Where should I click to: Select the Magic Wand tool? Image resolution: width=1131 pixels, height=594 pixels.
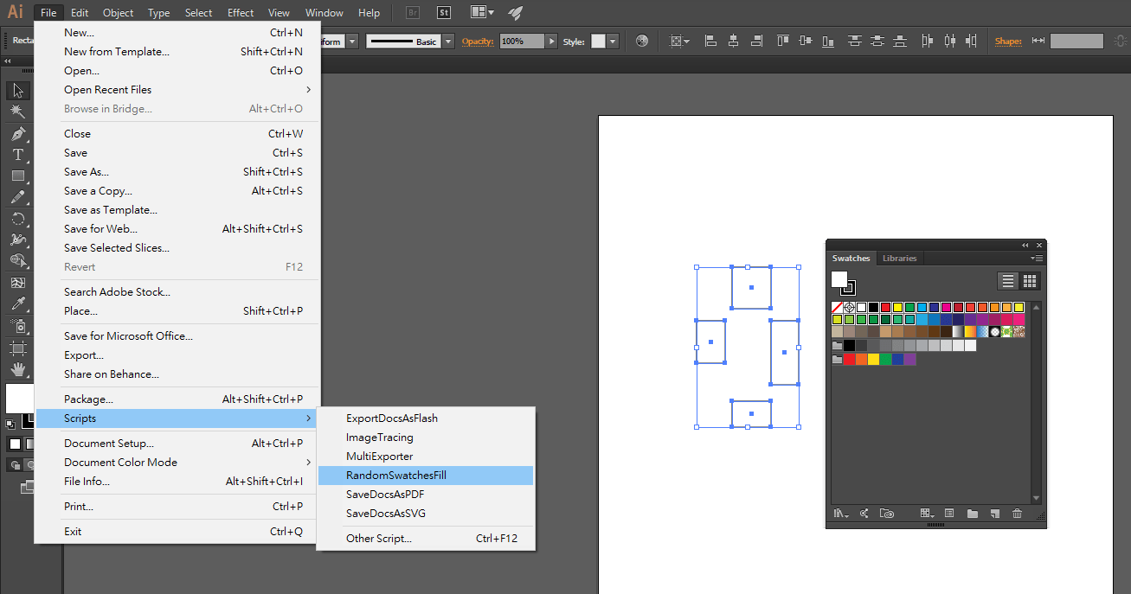pyautogui.click(x=17, y=111)
